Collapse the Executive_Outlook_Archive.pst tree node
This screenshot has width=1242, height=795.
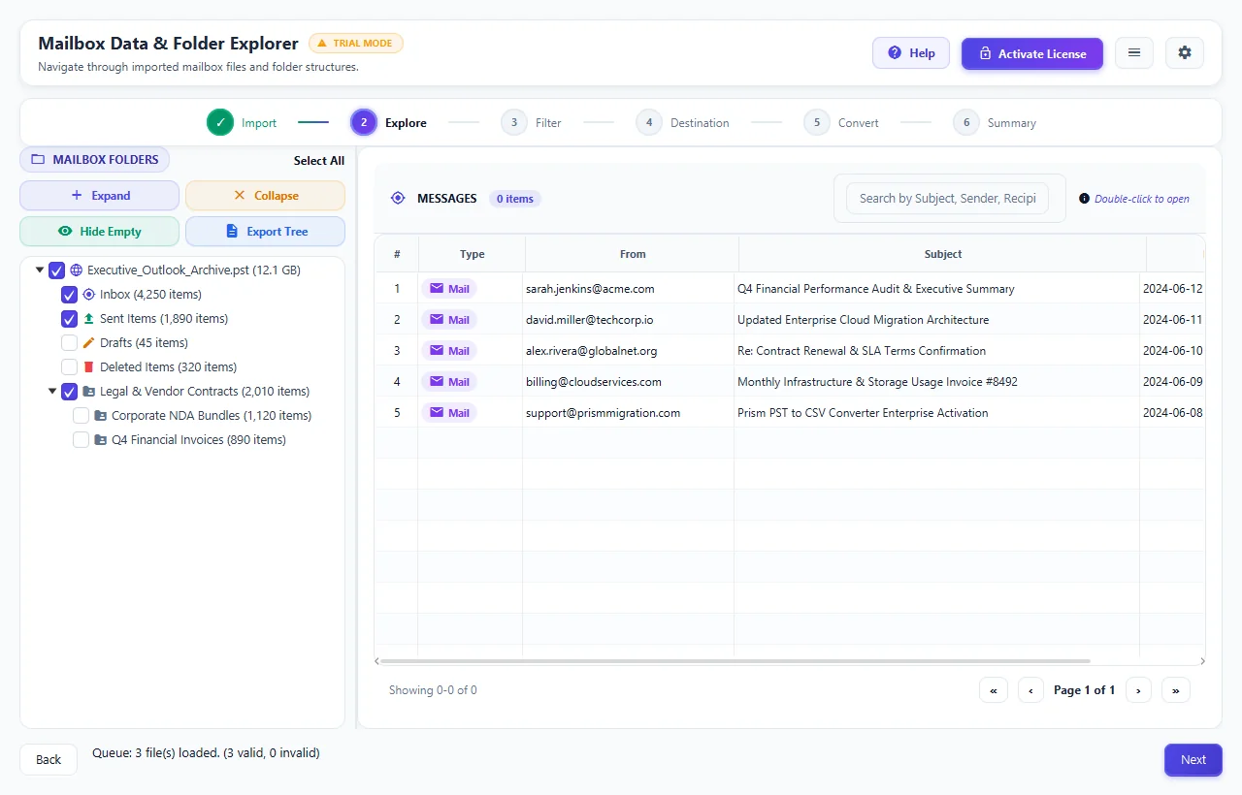(x=40, y=270)
